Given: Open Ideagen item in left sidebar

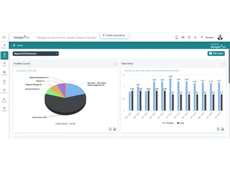Looking at the screenshot, I should pyautogui.click(x=4, y=46).
